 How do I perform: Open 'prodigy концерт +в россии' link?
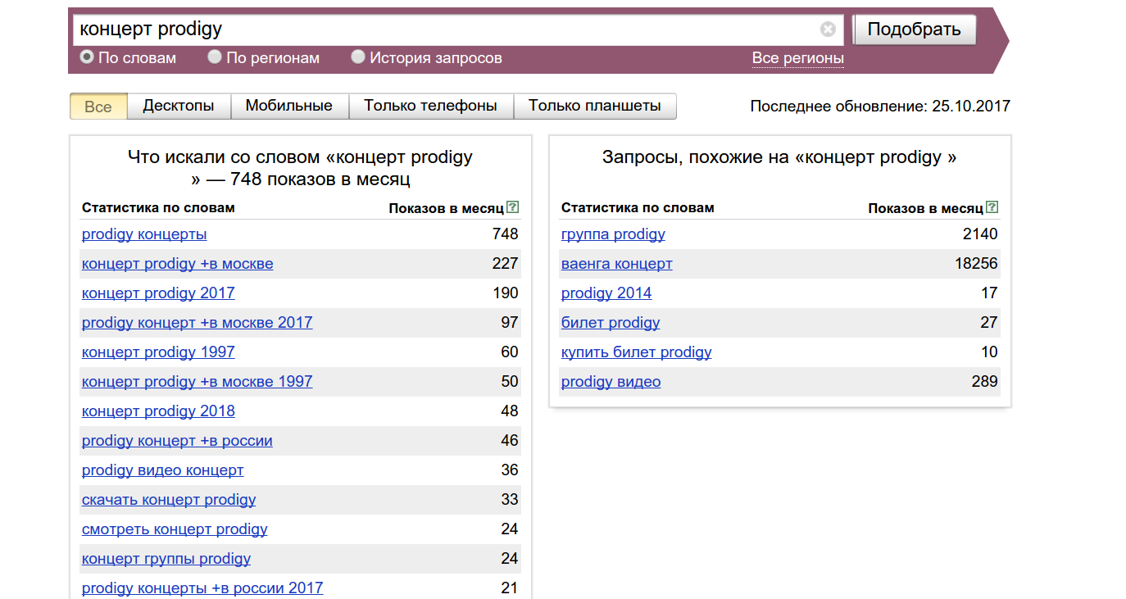coord(177,441)
